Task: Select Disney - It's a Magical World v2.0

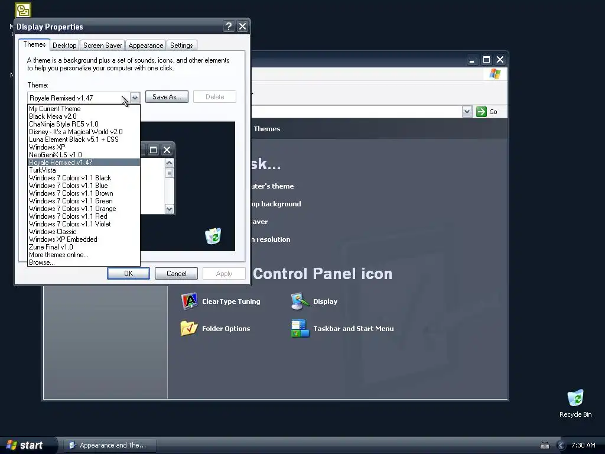Action: coord(84,132)
